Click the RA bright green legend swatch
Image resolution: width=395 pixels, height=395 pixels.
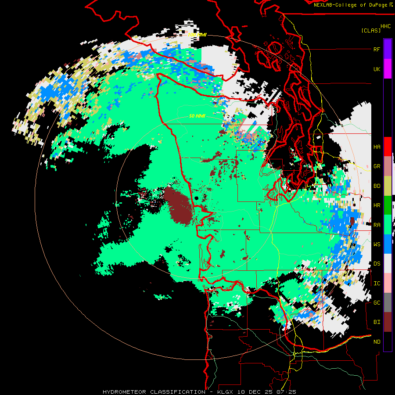(388, 225)
